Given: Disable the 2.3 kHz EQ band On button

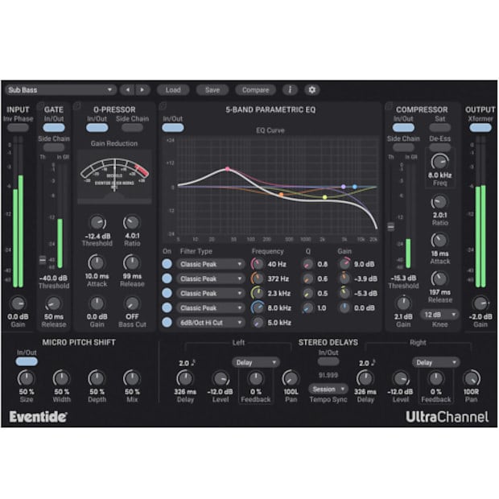Looking at the screenshot, I should tap(167, 294).
